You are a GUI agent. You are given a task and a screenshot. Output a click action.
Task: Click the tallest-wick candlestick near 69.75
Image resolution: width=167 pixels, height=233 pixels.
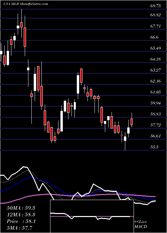coord(21,25)
